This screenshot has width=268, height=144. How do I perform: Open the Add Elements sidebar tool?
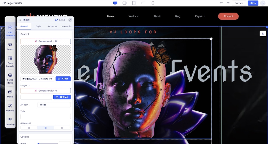10,31
